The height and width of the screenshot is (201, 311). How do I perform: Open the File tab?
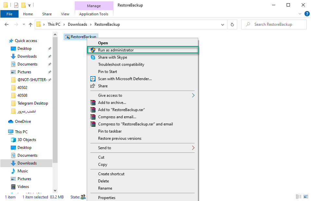[9, 14]
